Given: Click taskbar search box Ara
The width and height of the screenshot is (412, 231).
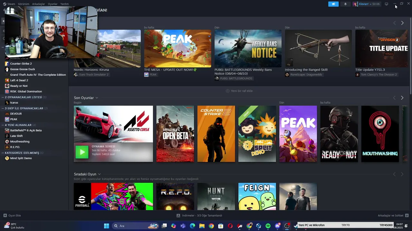Looking at the screenshot, I should tap(136, 226).
